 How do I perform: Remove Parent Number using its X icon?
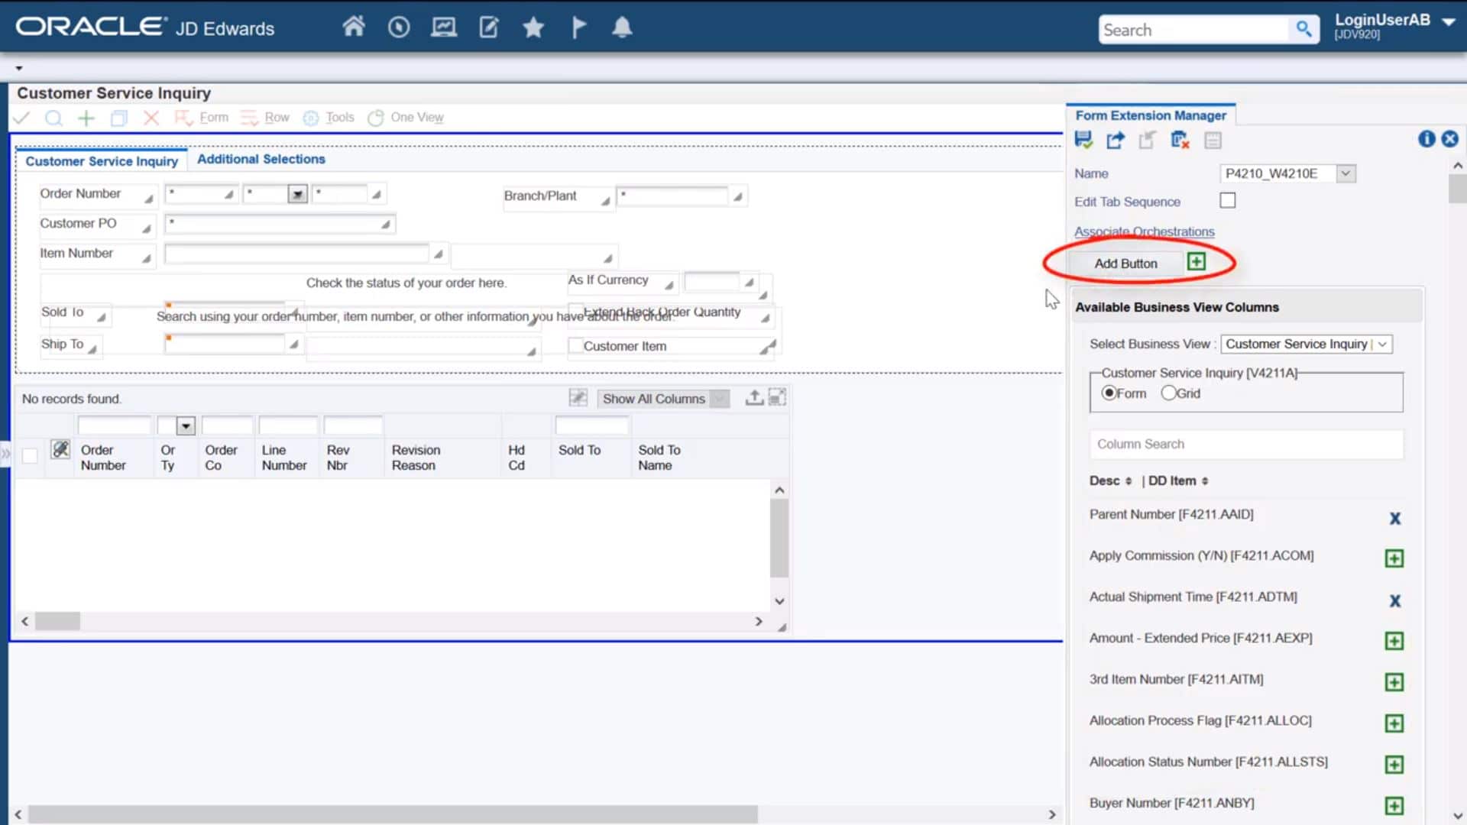coord(1395,518)
